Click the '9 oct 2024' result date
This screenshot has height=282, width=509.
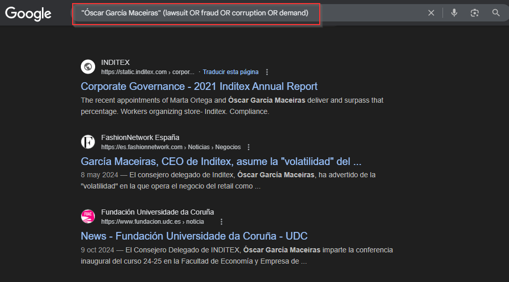97,250
